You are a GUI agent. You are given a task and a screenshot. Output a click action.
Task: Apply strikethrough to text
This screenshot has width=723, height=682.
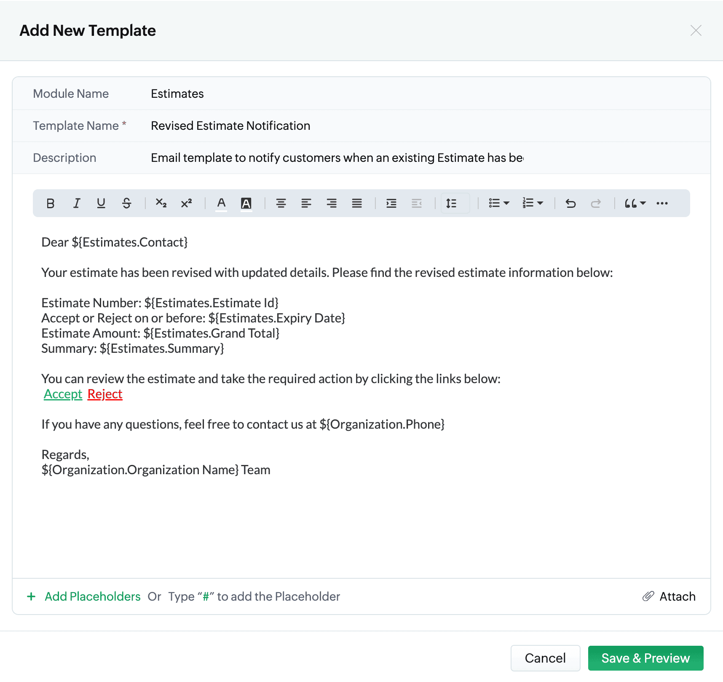[x=126, y=204]
